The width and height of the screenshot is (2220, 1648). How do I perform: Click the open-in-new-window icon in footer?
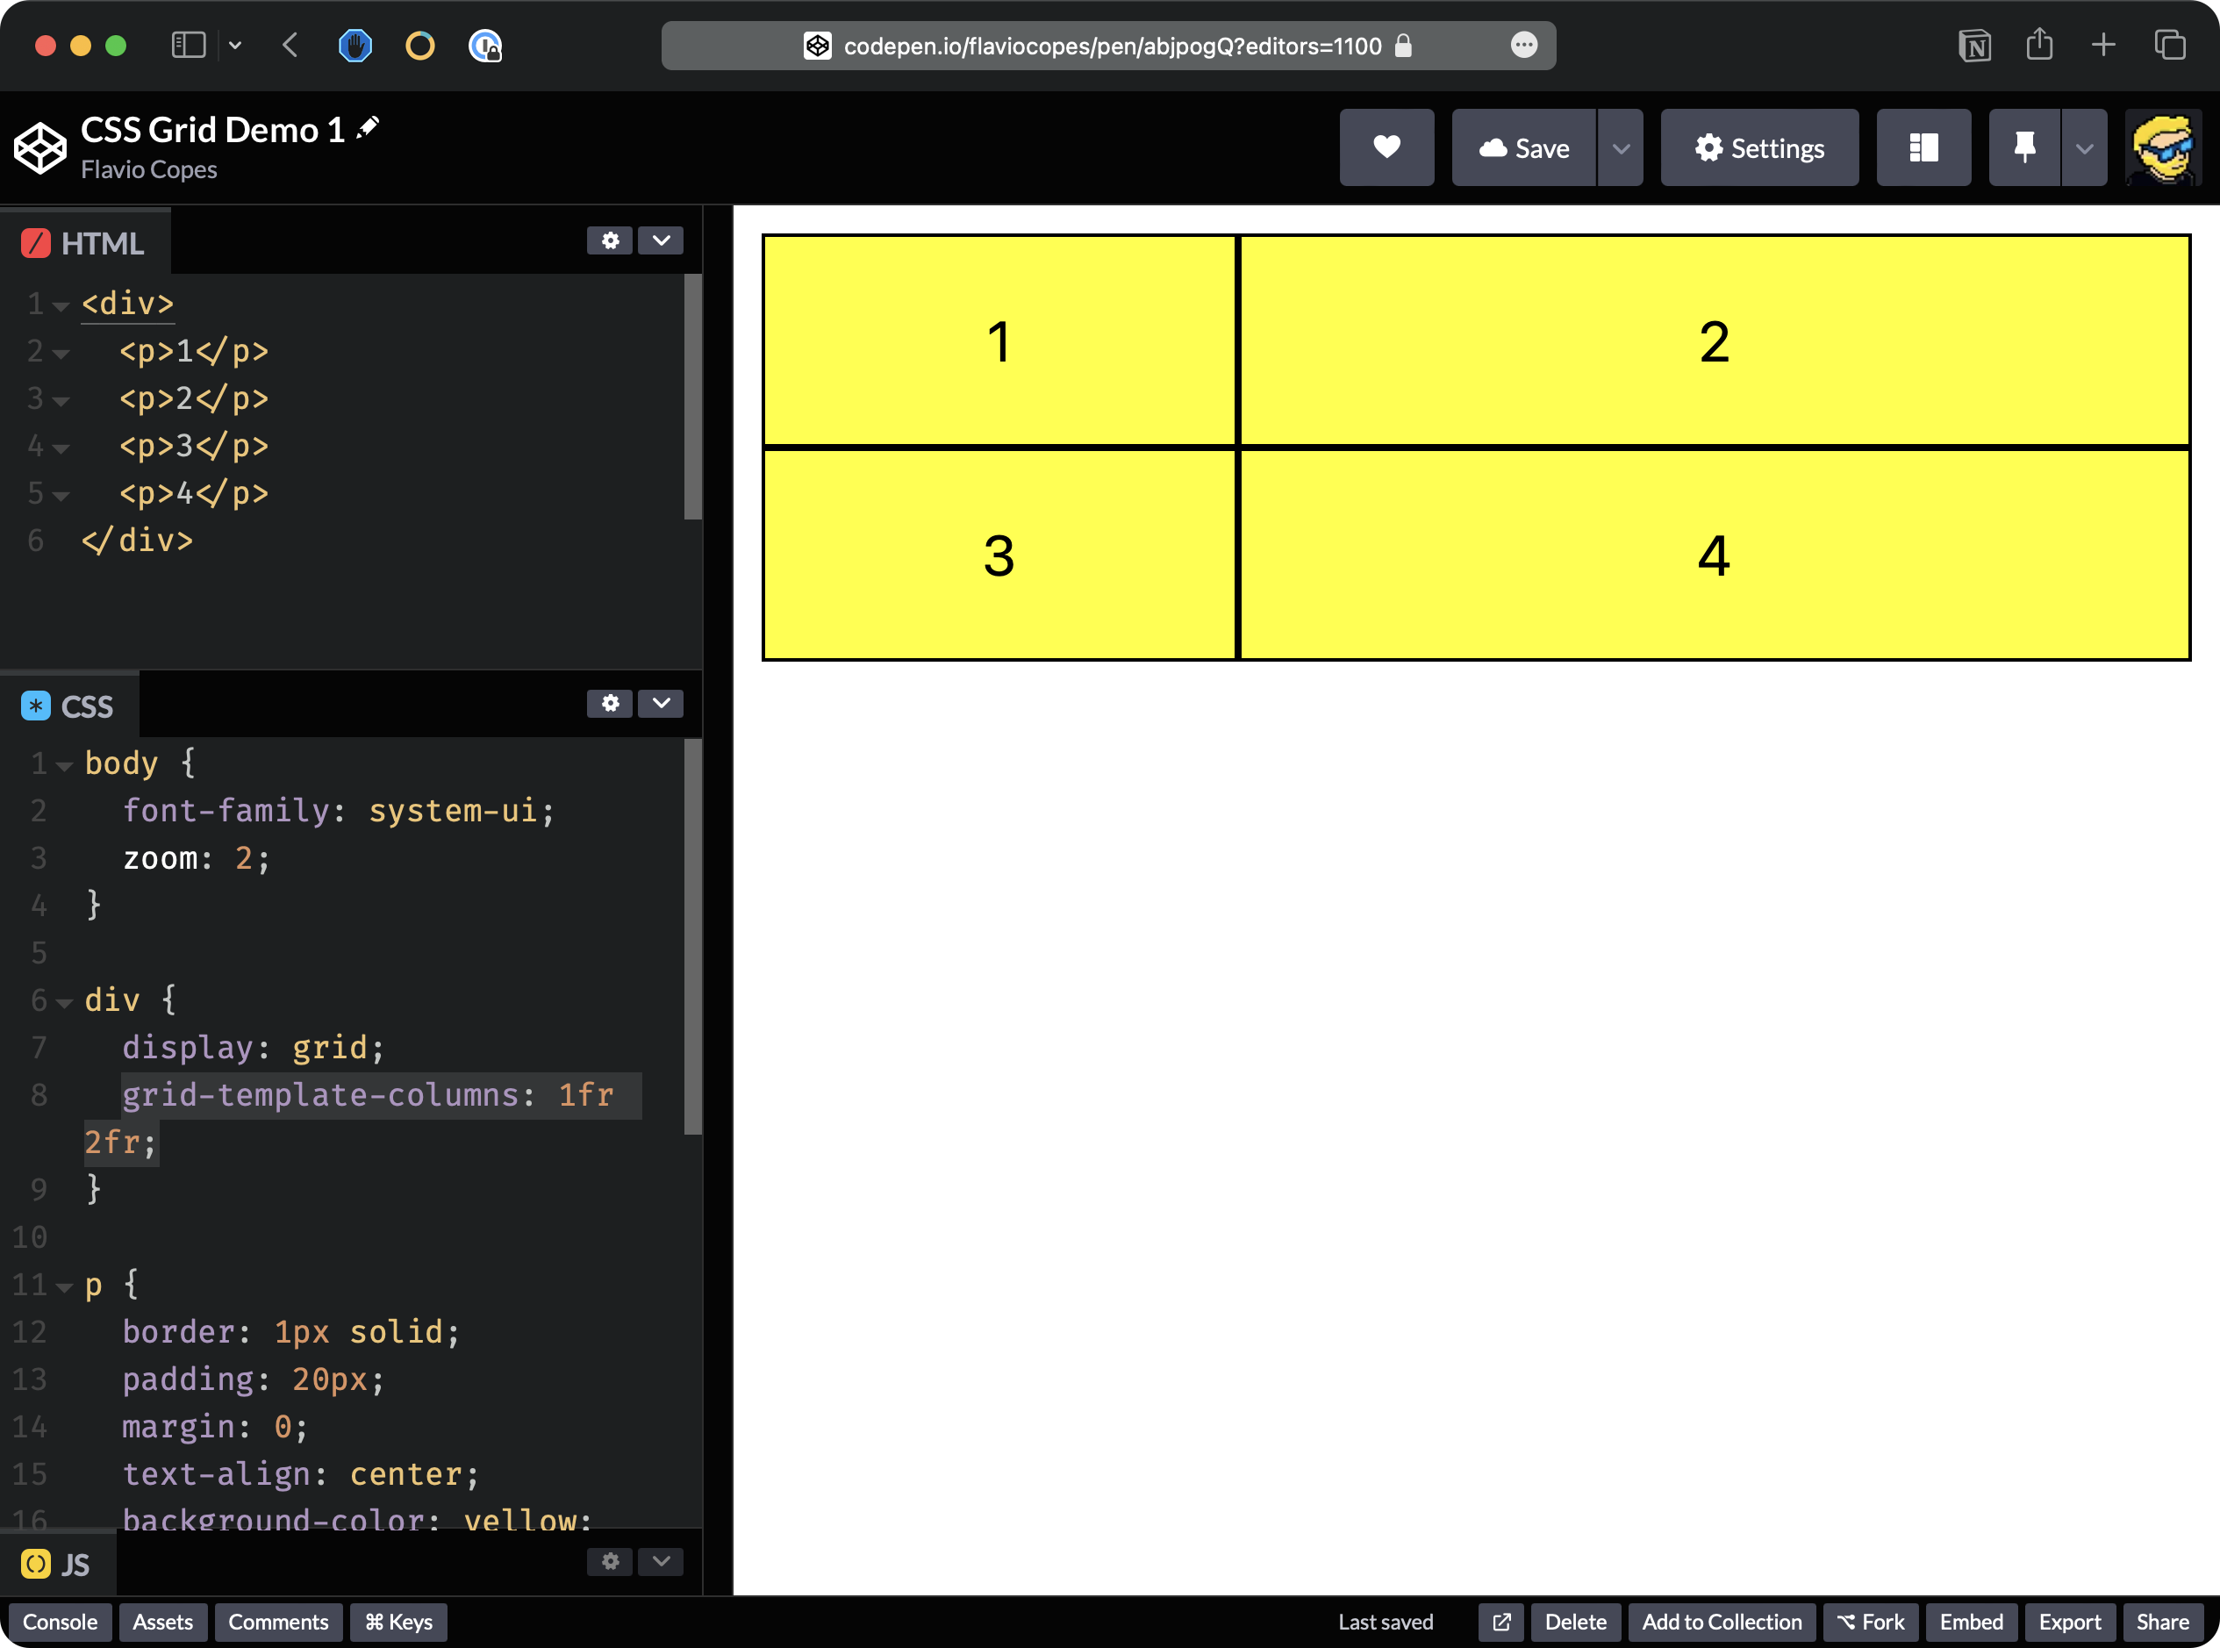pos(1501,1622)
